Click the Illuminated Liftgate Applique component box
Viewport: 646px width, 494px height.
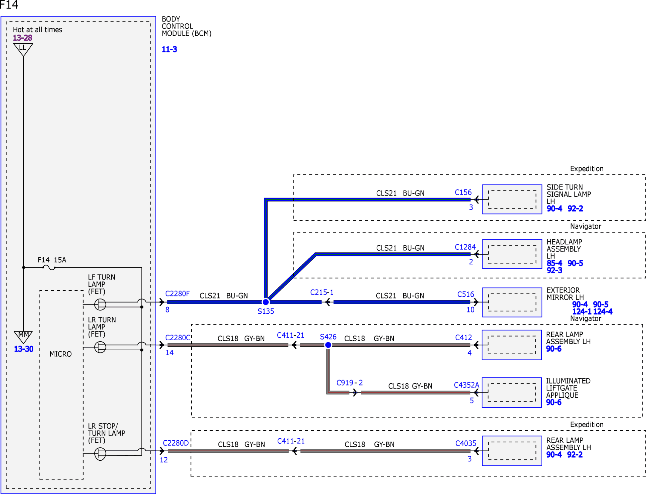pos(512,392)
